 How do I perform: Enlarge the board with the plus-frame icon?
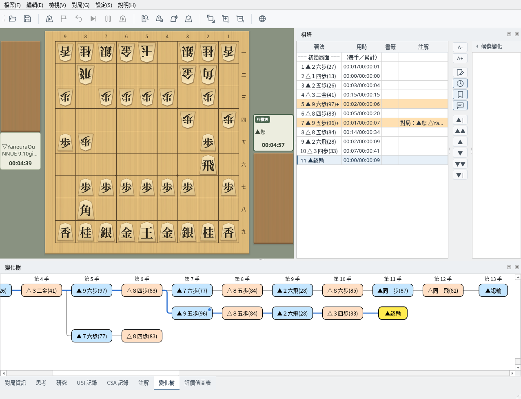coord(226,19)
